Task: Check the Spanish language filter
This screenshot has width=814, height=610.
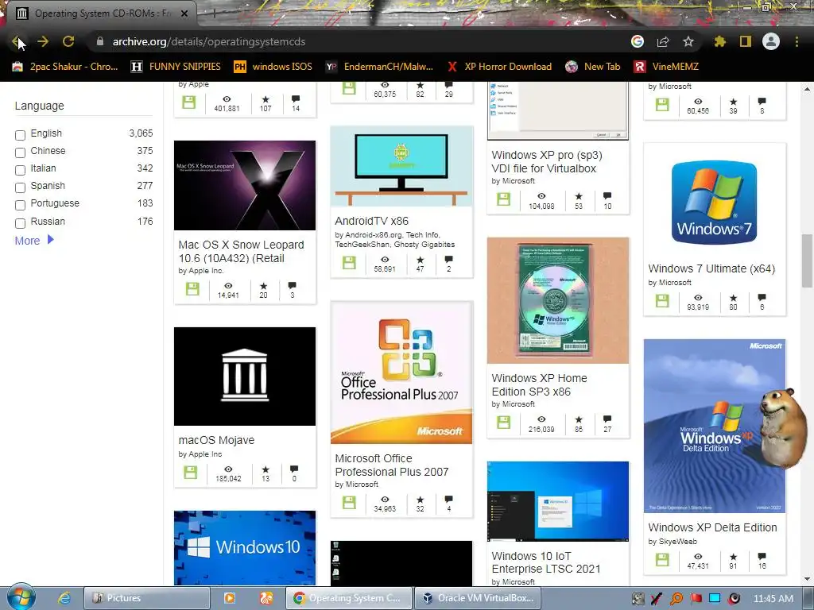Action: click(20, 187)
